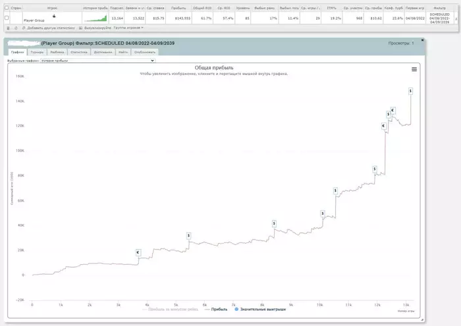Click the € win marker near game 3.7k
The image size is (461, 326).
point(138,252)
